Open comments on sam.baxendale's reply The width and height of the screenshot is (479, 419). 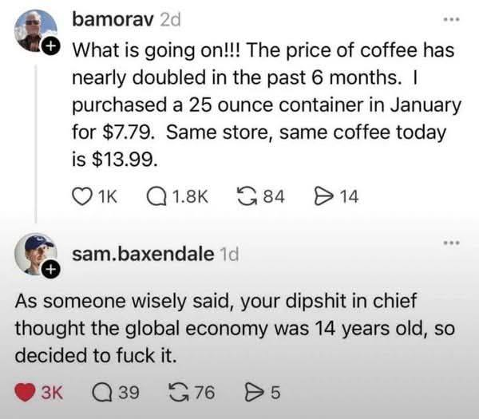click(x=103, y=392)
